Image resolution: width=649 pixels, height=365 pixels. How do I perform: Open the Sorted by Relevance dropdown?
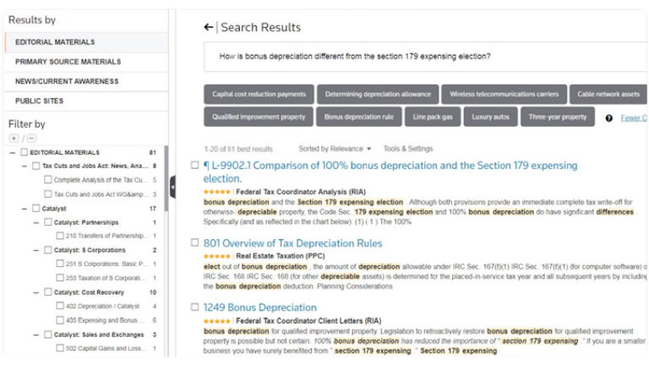click(x=335, y=149)
